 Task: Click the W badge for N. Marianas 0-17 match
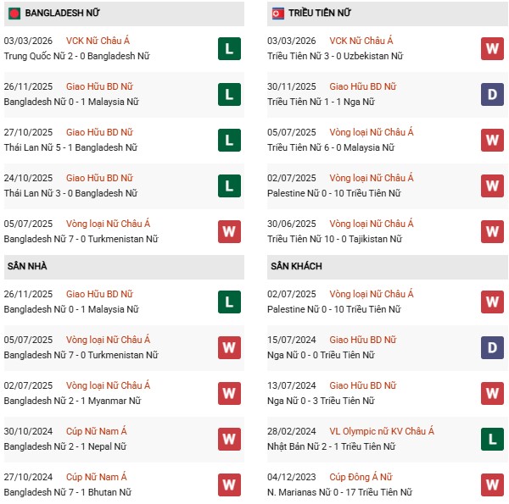492,485
